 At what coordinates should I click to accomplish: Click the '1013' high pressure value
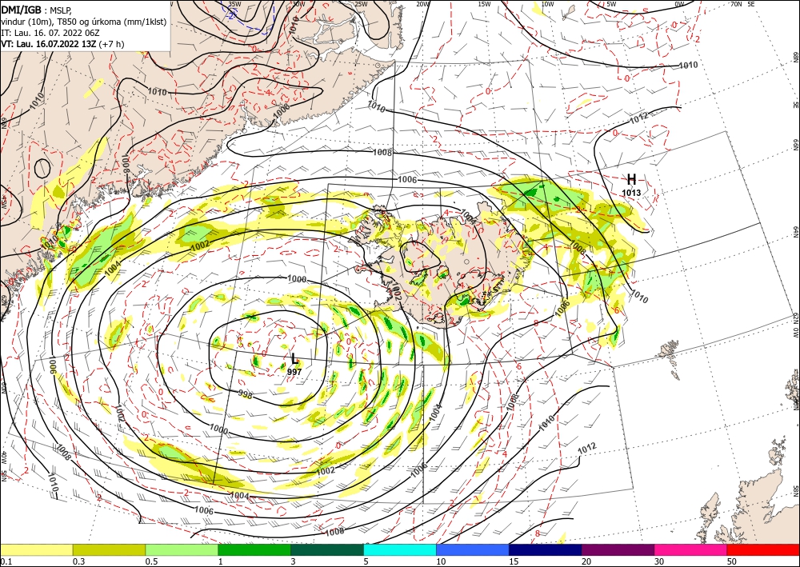(x=631, y=193)
